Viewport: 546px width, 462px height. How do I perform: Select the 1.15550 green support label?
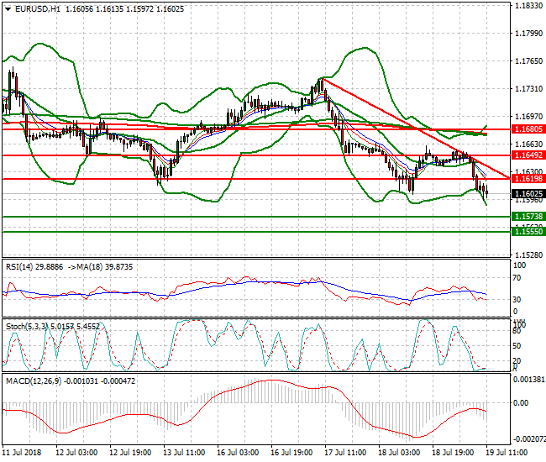tap(530, 231)
